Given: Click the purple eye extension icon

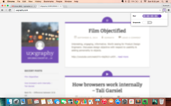Looking at the screenshot, I should coord(164,10).
